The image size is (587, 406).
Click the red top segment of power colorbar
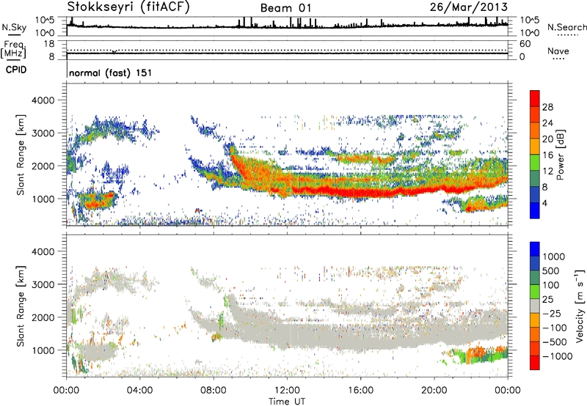pyautogui.click(x=535, y=99)
